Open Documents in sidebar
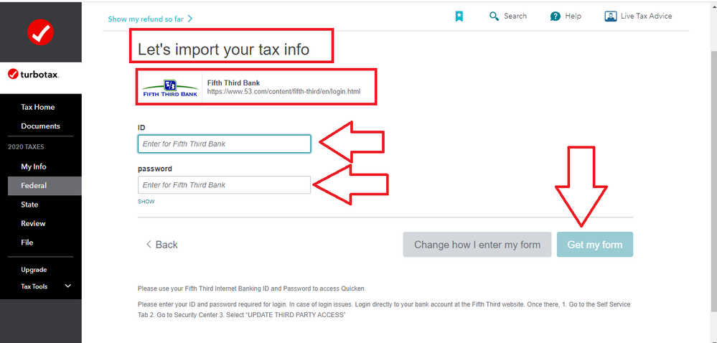Viewport: 717px width, 343px height. [x=40, y=126]
